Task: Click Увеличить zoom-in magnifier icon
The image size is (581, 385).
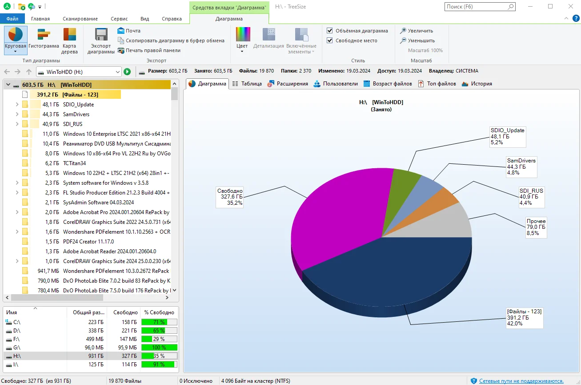Action: point(403,31)
